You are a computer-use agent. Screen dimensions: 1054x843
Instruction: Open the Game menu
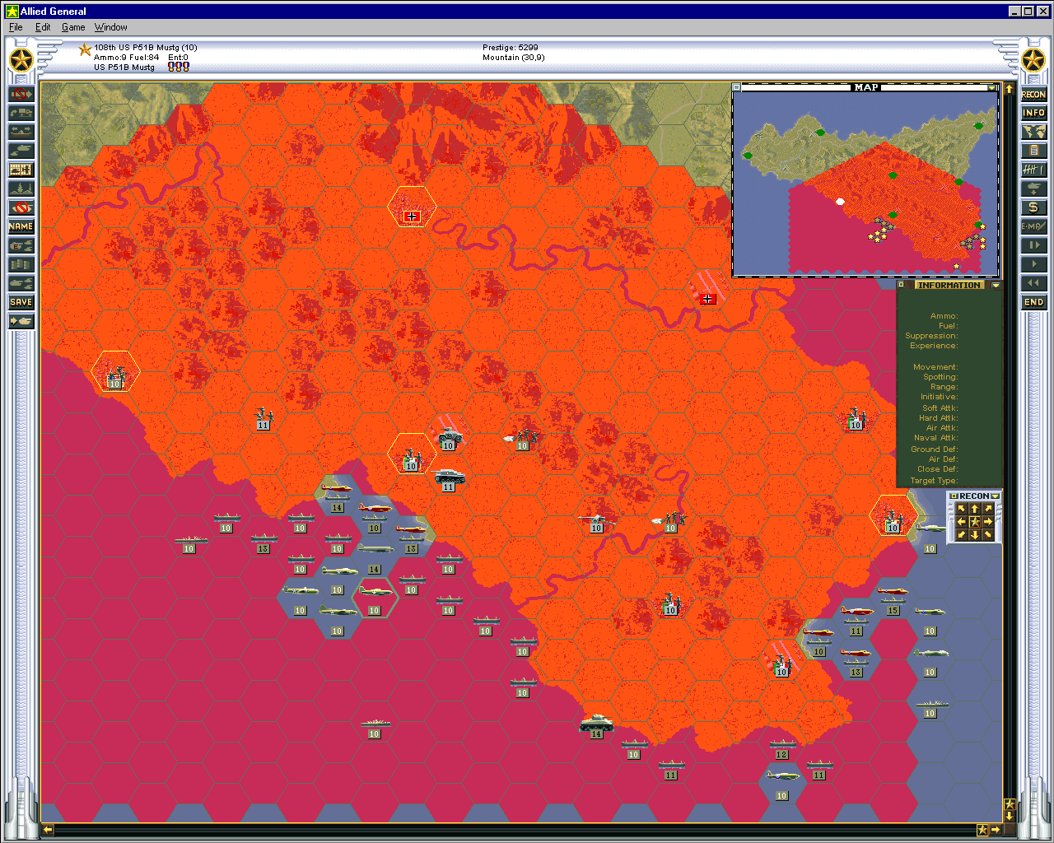coord(73,27)
